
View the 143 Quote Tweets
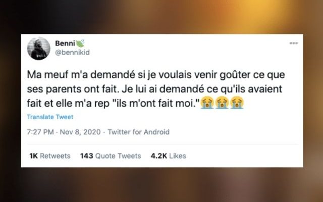coord(111,156)
